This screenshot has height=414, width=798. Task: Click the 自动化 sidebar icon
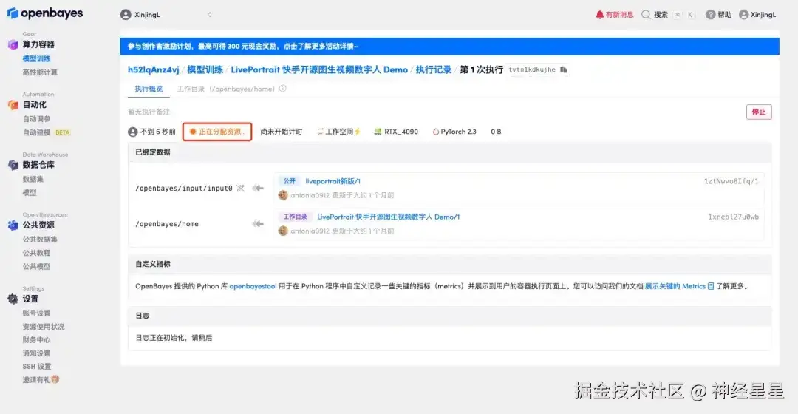click(x=13, y=105)
